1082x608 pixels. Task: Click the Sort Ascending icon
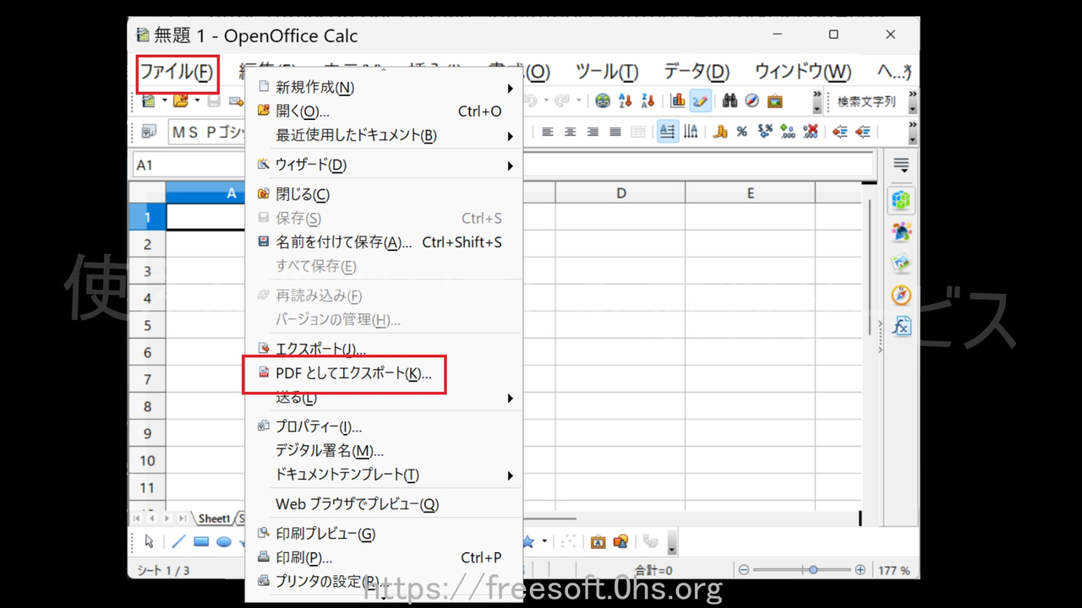(x=626, y=100)
